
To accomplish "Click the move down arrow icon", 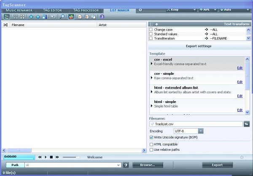I will (x=31, y=17).
